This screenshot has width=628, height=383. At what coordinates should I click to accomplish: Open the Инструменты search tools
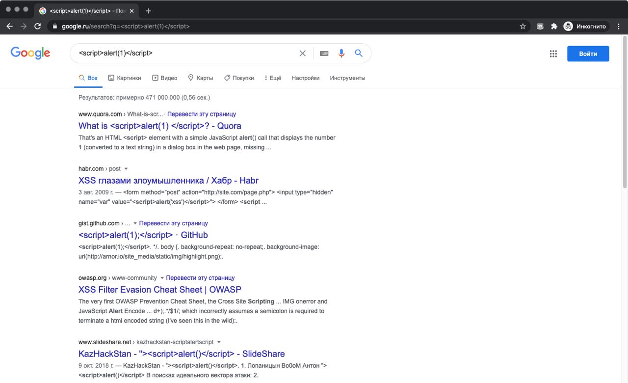(348, 78)
